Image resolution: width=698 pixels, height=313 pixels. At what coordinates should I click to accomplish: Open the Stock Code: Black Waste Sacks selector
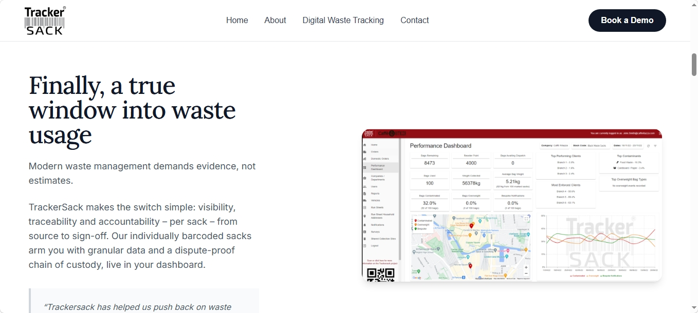click(591, 146)
